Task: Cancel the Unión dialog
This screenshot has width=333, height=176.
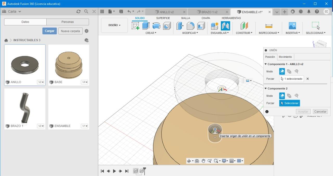Action: tap(320, 111)
